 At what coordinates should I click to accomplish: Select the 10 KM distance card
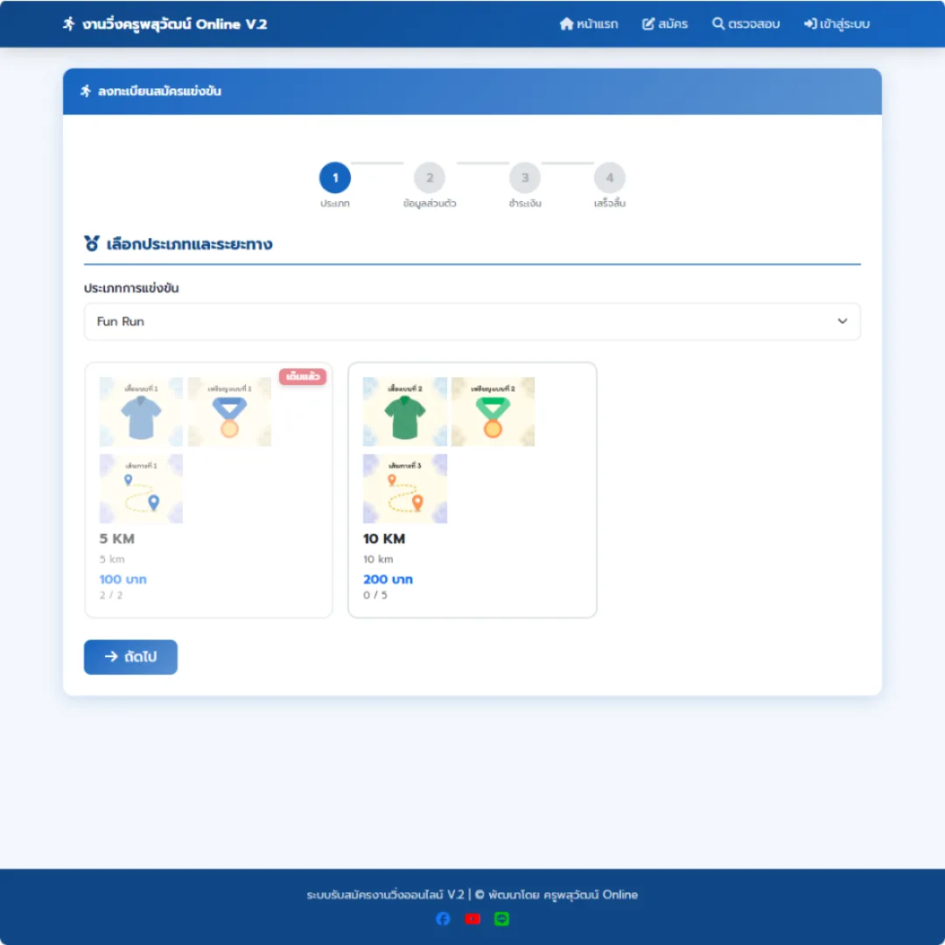(472, 489)
